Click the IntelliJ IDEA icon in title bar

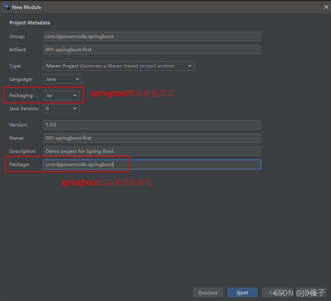(7, 7)
